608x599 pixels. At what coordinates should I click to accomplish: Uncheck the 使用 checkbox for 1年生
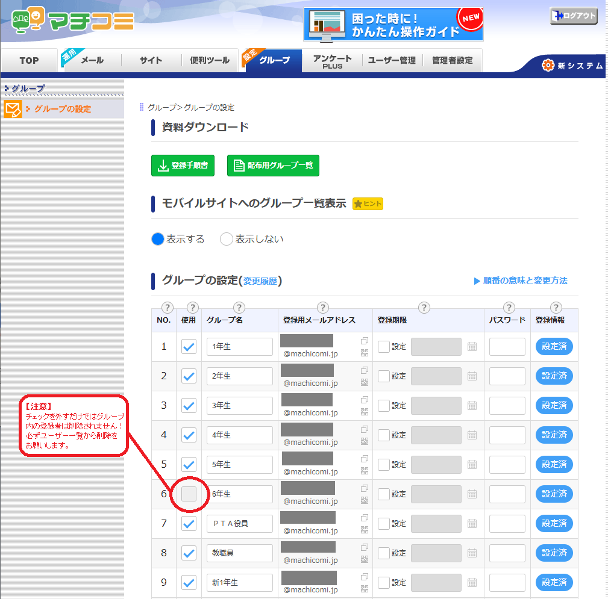tap(189, 347)
